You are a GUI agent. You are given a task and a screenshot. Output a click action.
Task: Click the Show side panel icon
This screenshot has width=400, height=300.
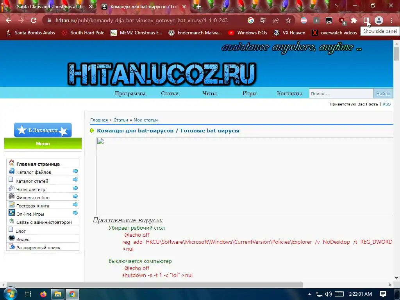click(x=366, y=20)
